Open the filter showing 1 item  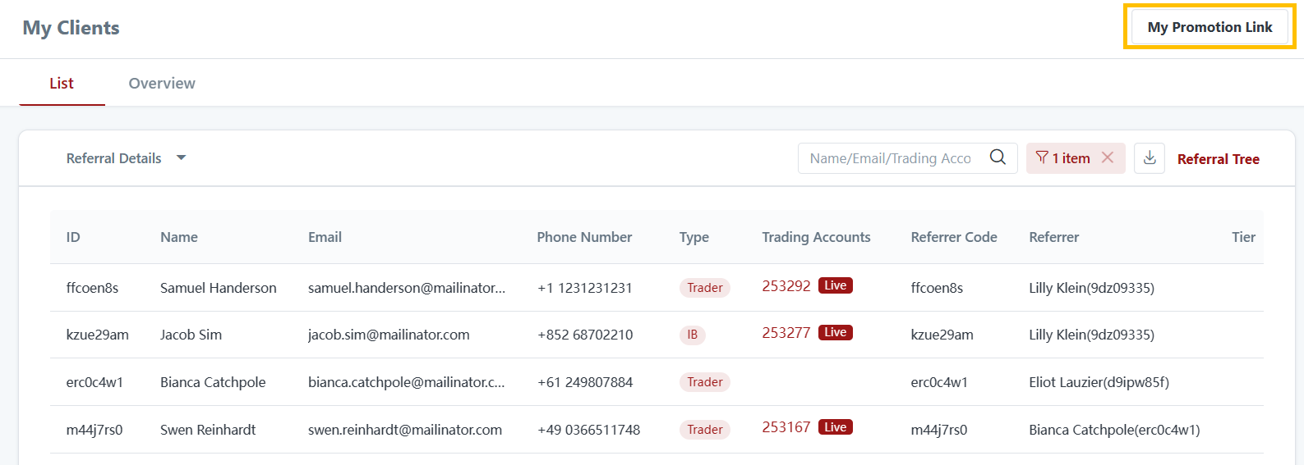click(1063, 158)
